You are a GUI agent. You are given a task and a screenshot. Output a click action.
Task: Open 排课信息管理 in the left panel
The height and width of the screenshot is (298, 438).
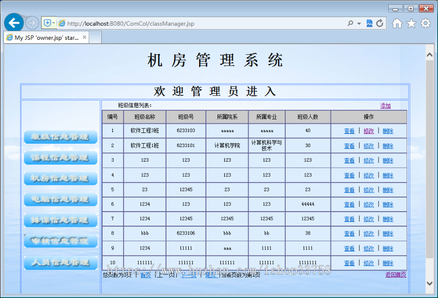coord(60,220)
